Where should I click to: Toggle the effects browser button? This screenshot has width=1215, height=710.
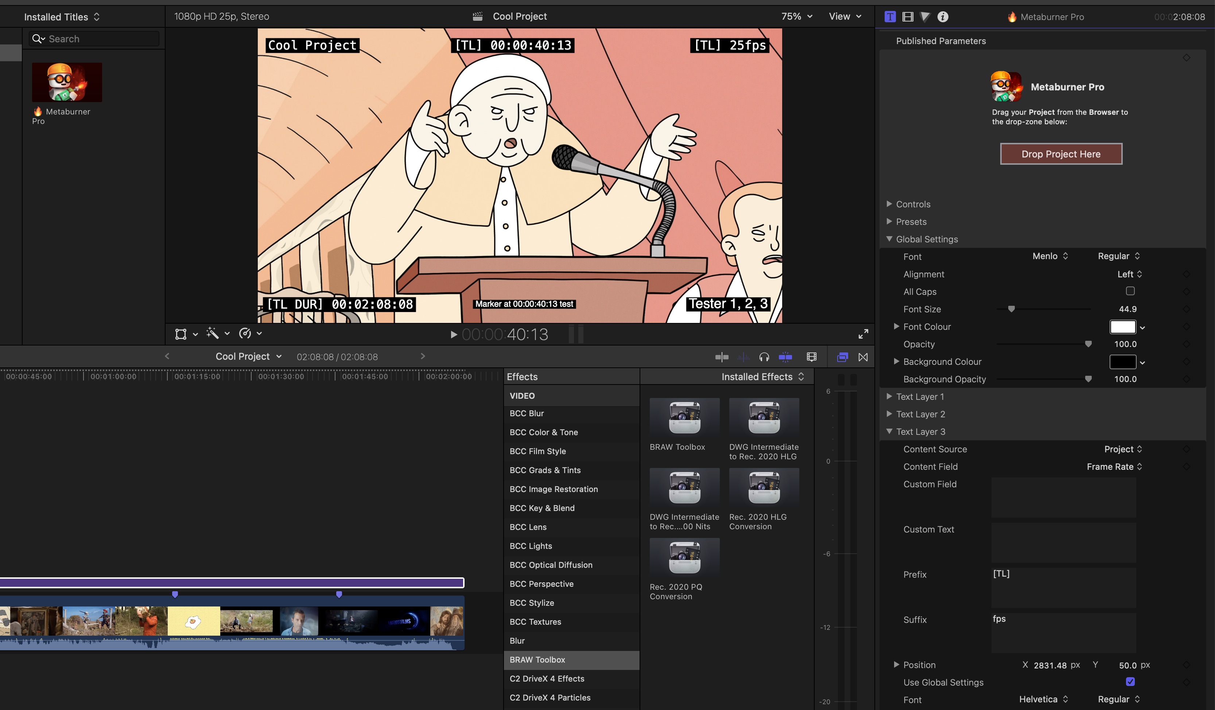tap(842, 357)
